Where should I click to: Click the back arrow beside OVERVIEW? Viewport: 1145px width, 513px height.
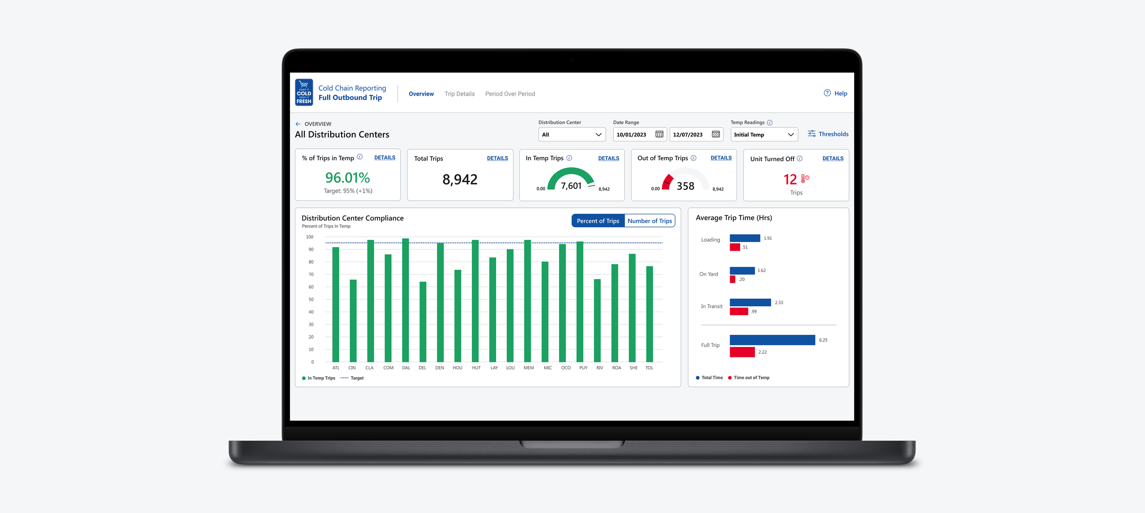click(298, 124)
